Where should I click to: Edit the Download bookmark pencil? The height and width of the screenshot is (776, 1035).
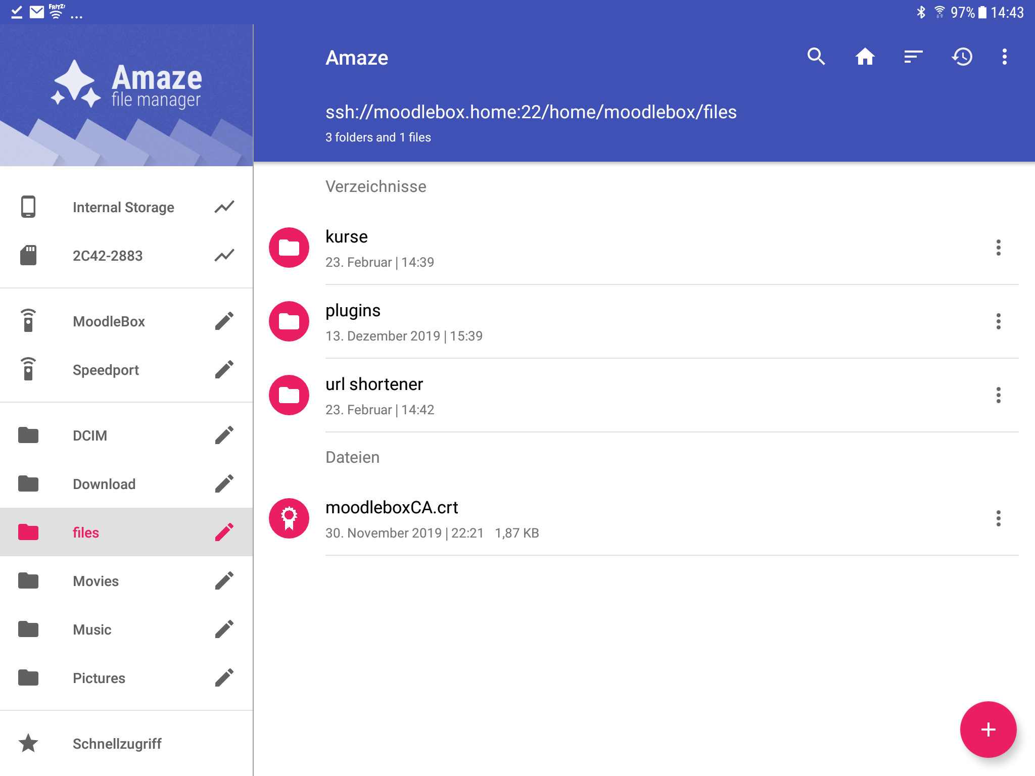tap(224, 483)
